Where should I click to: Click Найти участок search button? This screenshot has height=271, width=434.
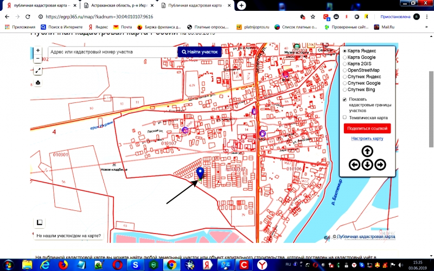click(200, 52)
